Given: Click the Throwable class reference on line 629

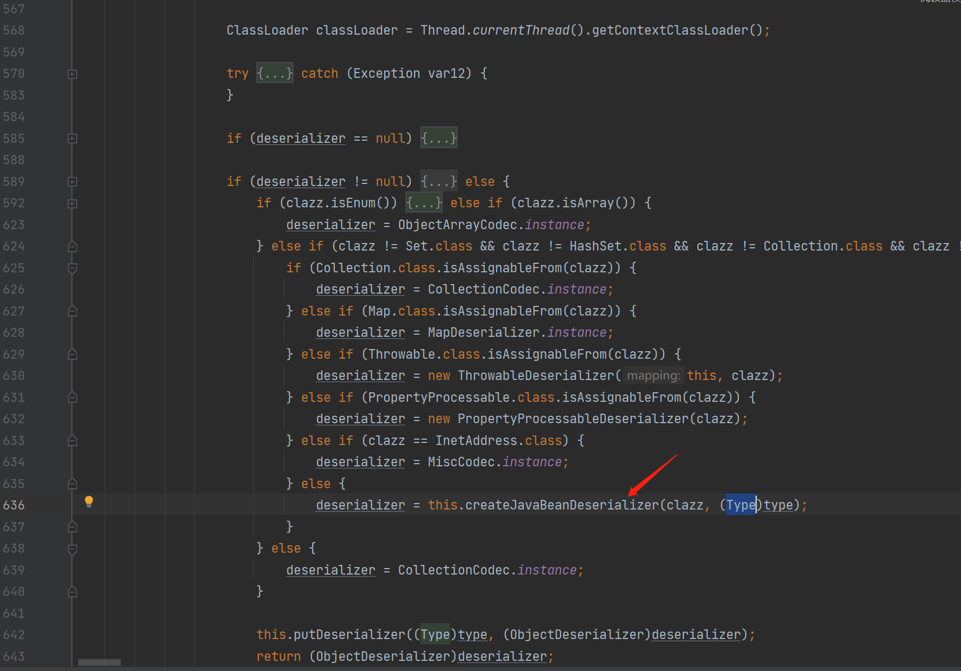Looking at the screenshot, I should 402,354.
